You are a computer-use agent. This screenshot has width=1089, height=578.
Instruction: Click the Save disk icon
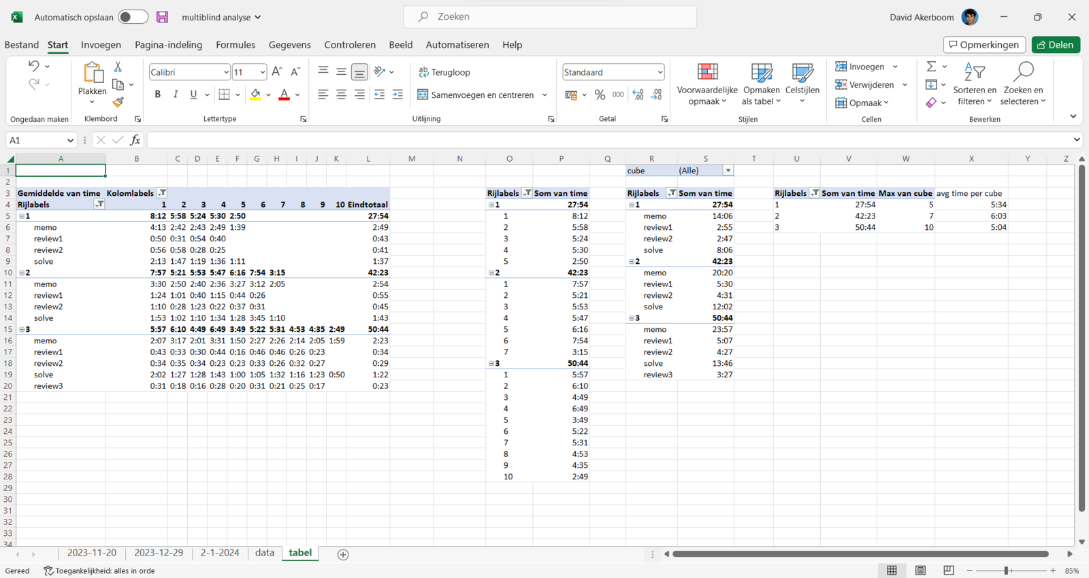pos(162,17)
